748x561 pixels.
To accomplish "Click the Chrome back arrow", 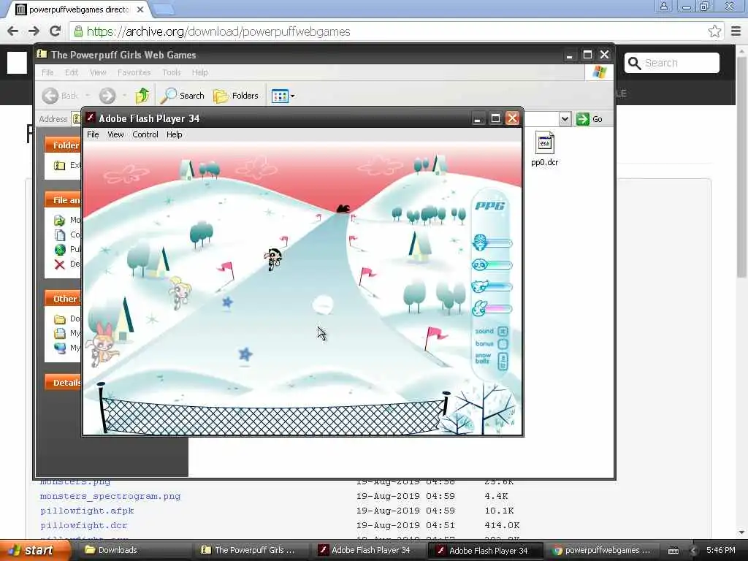I will coord(13,31).
